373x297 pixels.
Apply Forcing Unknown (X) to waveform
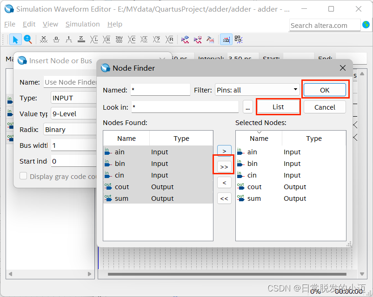tap(44, 40)
